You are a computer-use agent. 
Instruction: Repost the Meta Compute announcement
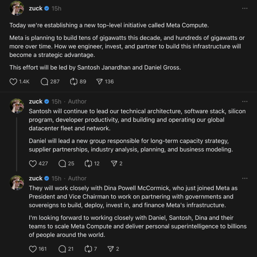click(74, 82)
